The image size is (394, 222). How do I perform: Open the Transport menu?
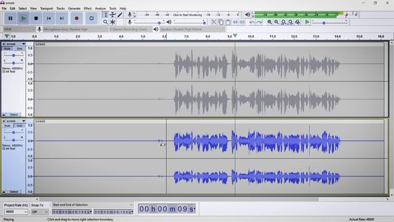tap(47, 8)
